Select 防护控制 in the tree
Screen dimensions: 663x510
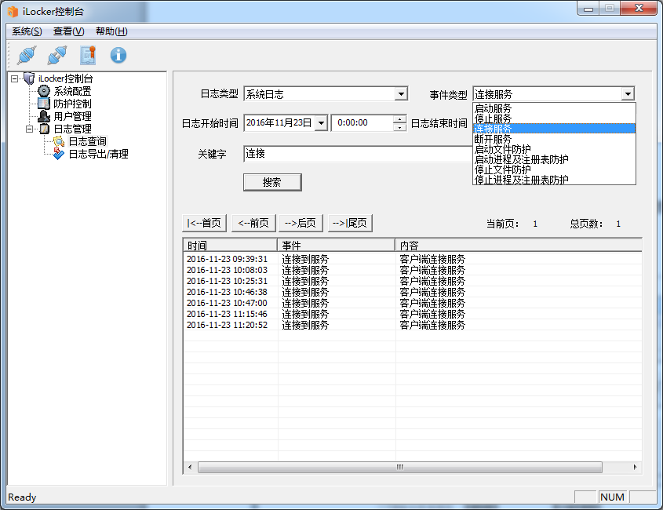click(x=72, y=104)
